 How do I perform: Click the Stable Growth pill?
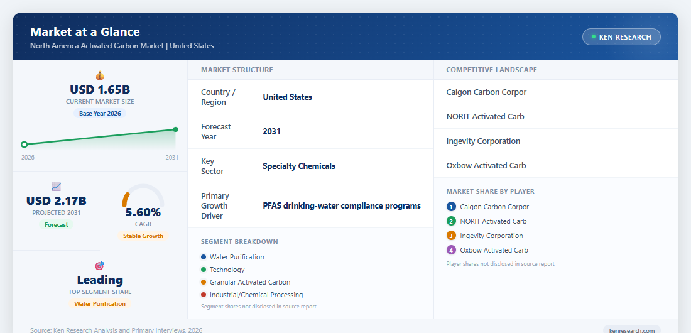point(143,236)
